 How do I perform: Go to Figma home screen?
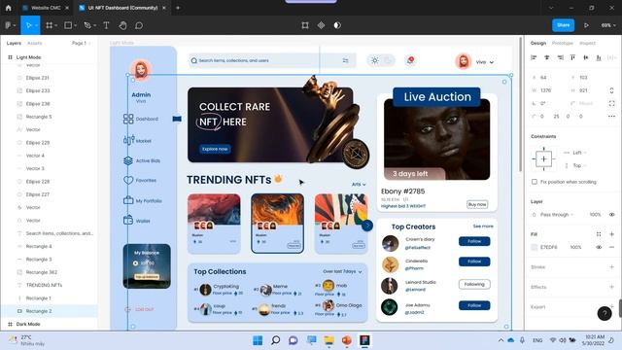[x=9, y=8]
